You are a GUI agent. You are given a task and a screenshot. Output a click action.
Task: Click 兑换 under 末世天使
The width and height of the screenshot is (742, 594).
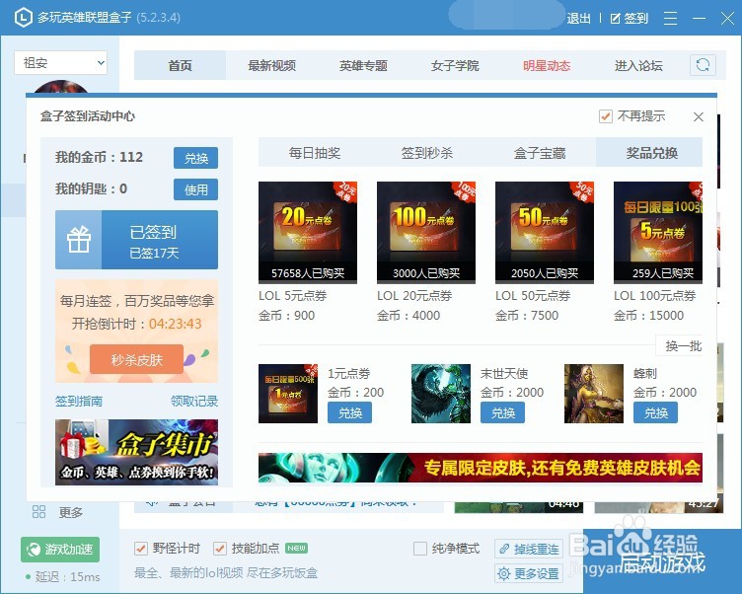pyautogui.click(x=502, y=412)
